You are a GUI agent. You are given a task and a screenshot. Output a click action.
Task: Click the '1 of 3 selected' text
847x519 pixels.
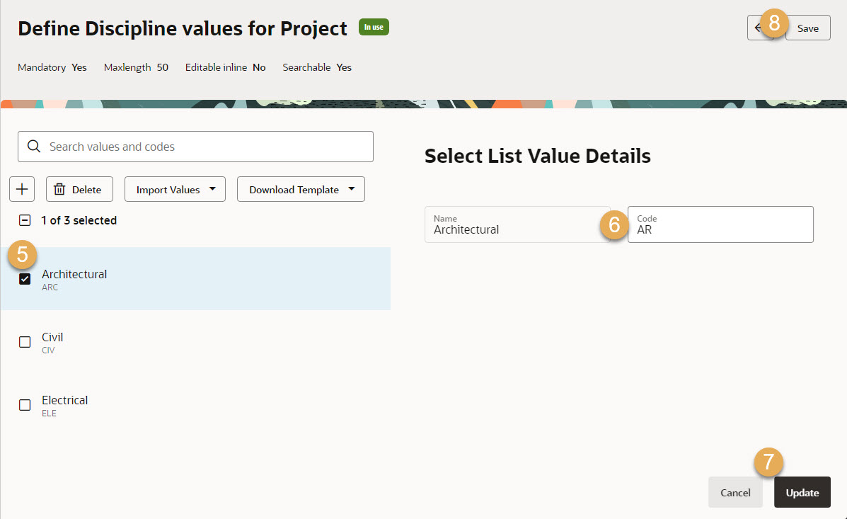[x=79, y=220]
